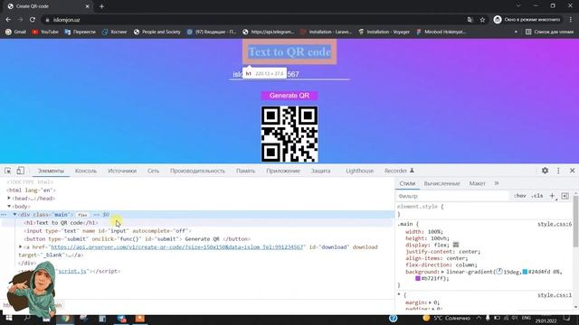Viewport: 579px width, 325px height.
Task: Open style.css:6 source link
Action: tap(555, 224)
